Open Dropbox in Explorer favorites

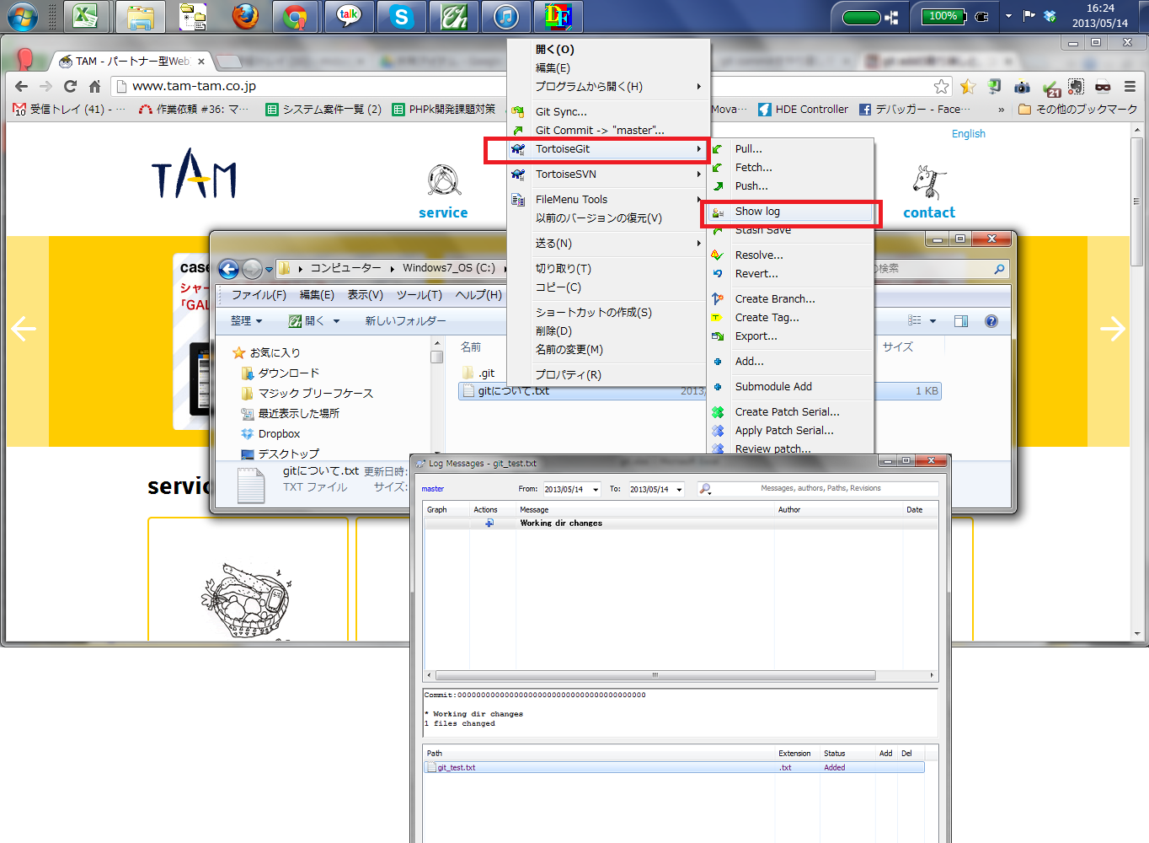(x=270, y=433)
